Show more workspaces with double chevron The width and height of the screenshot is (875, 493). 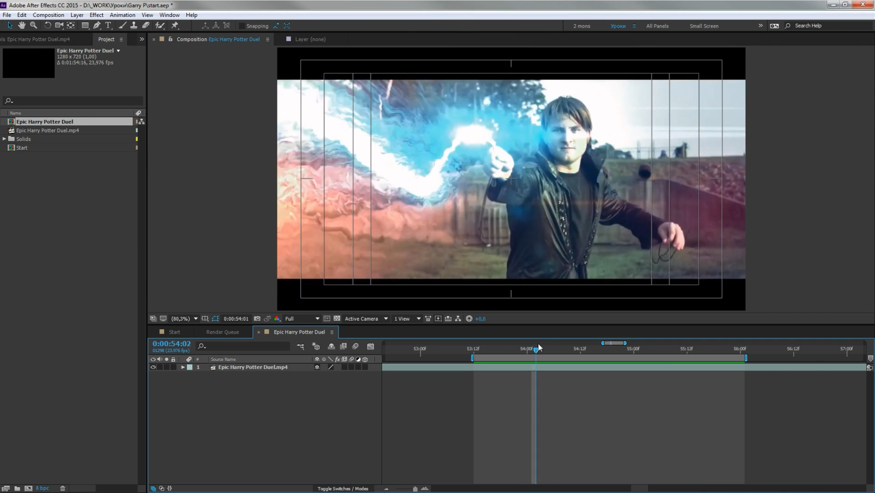click(x=760, y=26)
